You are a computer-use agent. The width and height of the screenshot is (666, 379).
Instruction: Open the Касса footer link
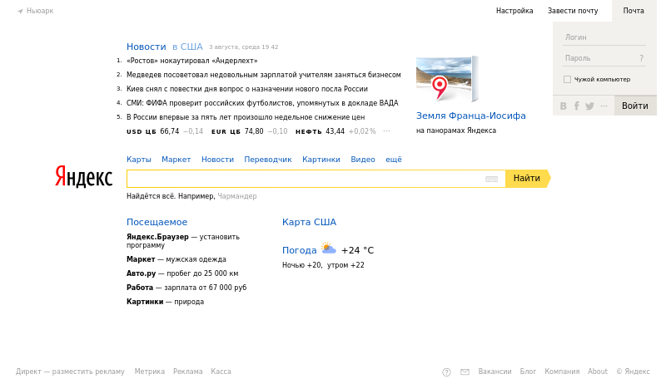221,372
